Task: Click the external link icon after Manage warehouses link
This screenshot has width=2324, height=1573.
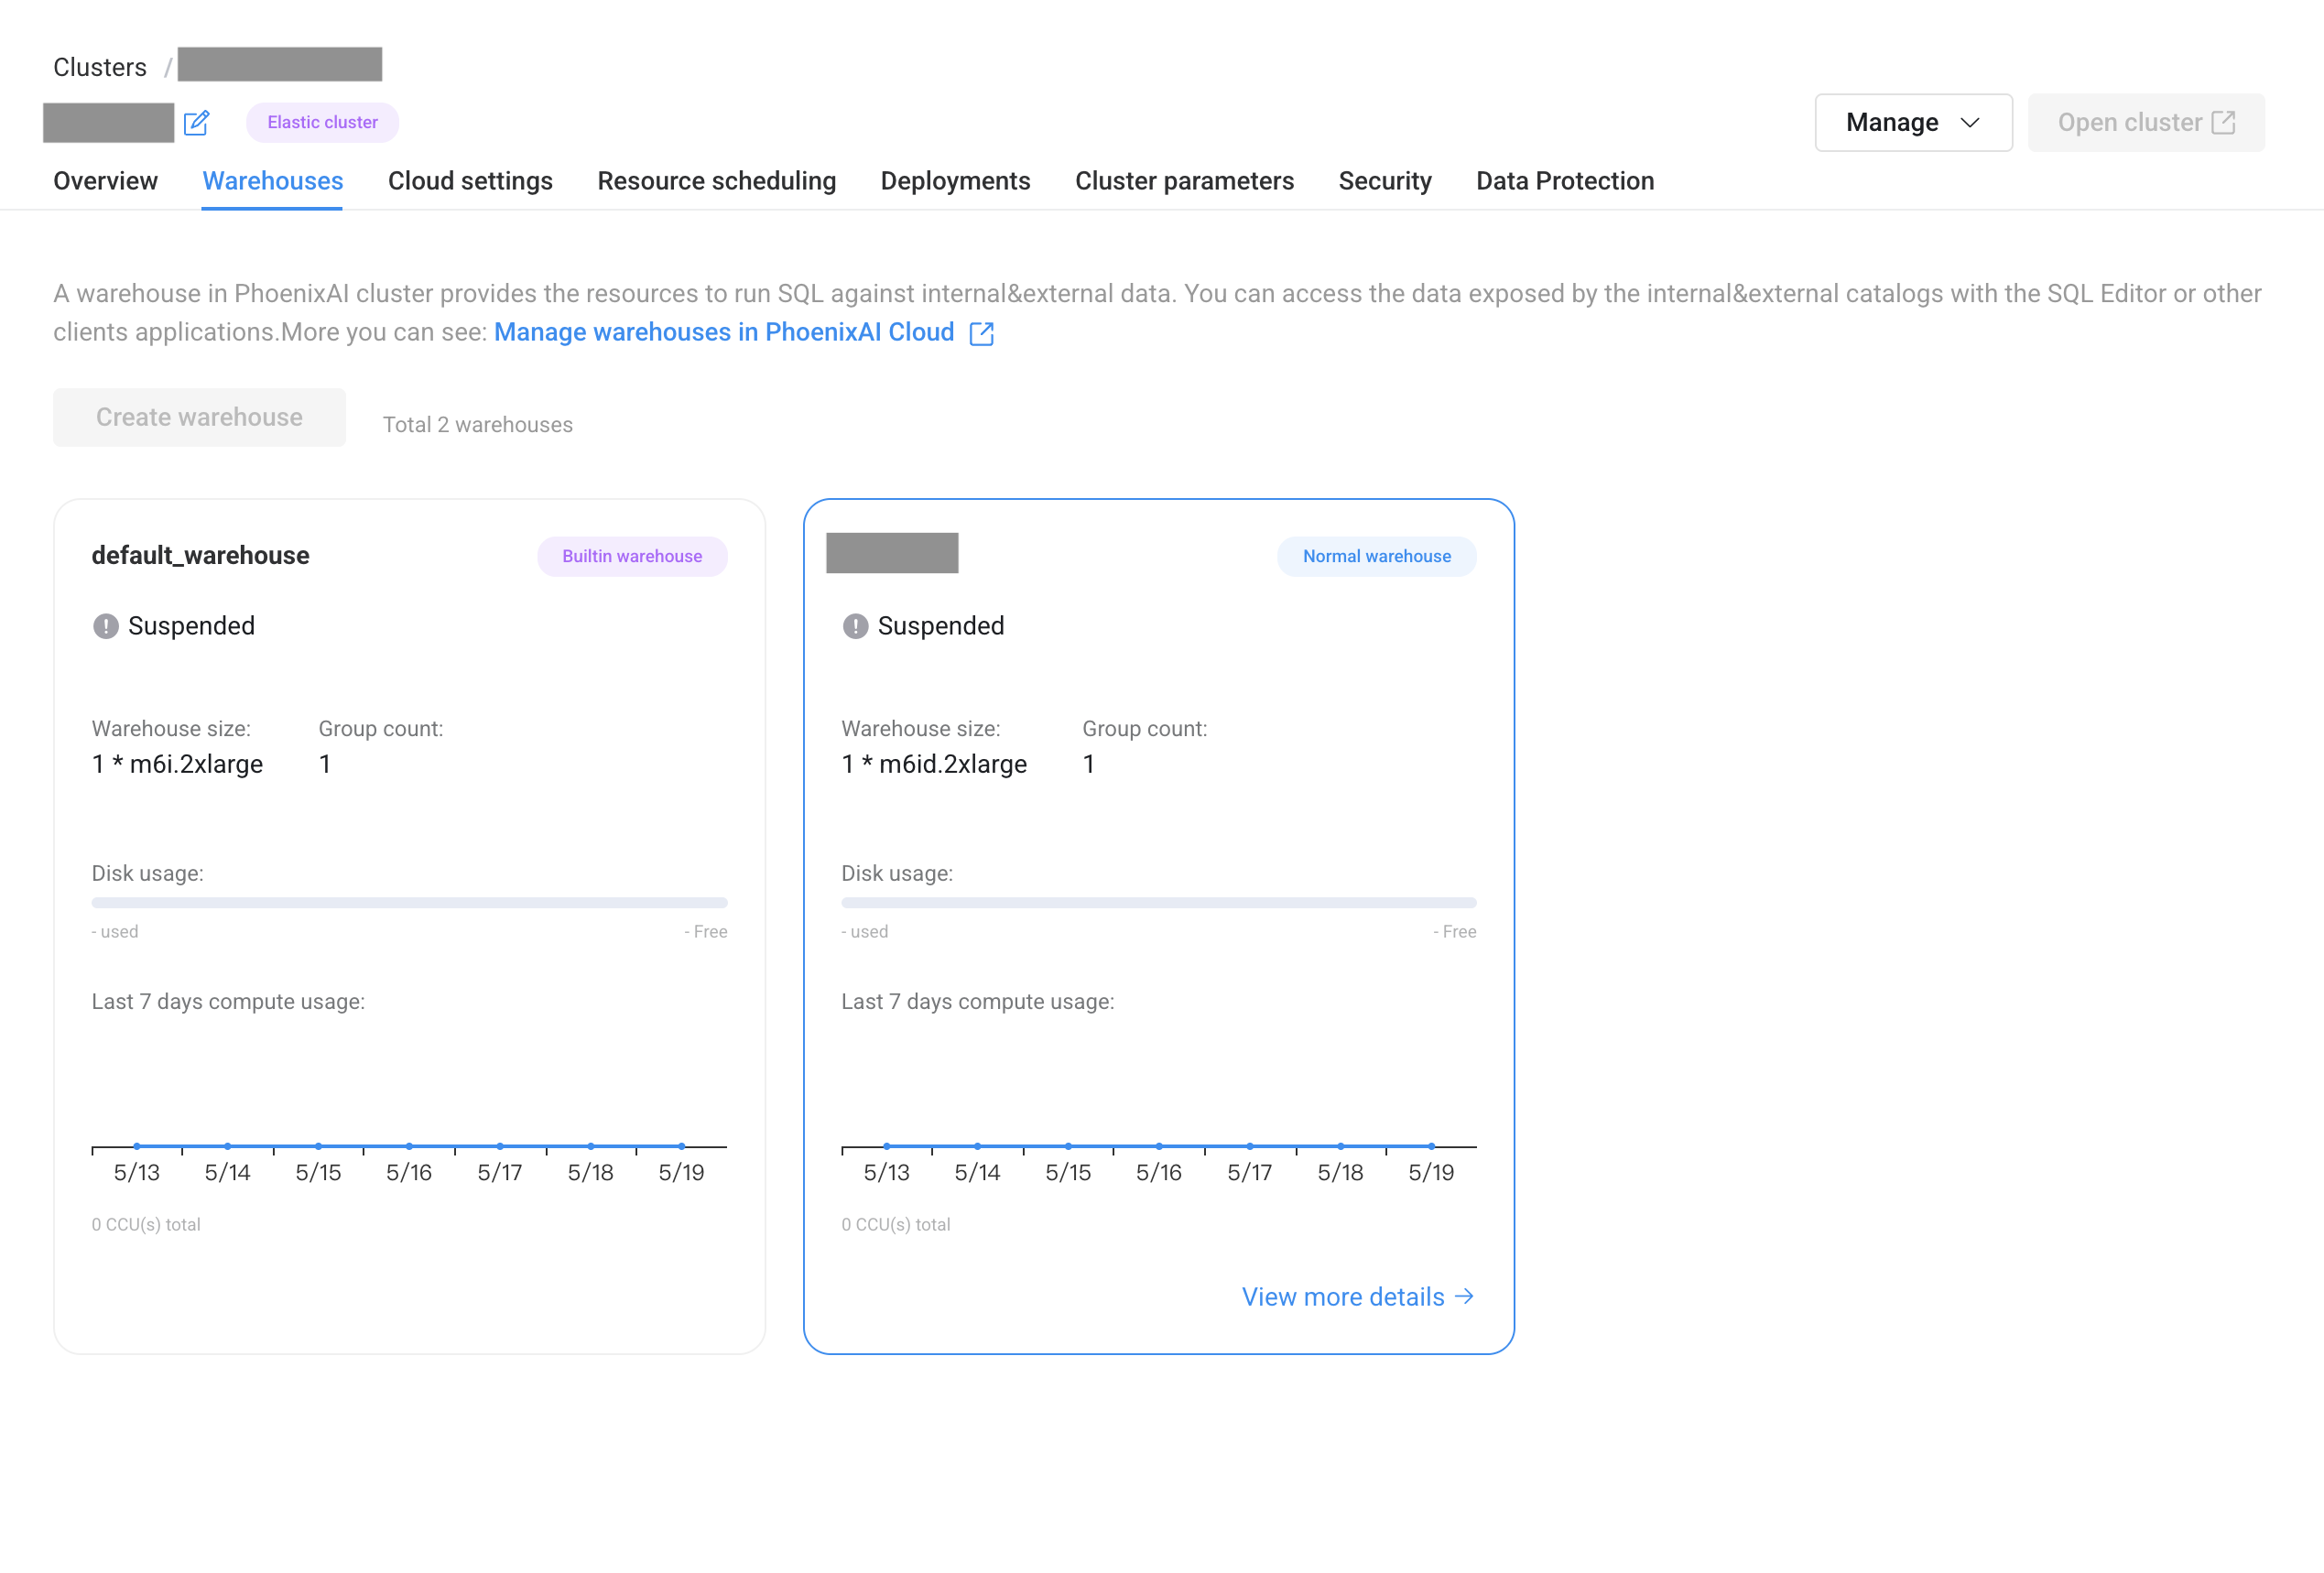Action: pos(981,333)
